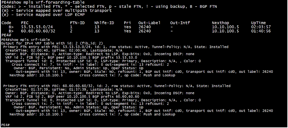
Task: Select the Out-Label column header
Action: tap(149, 23)
